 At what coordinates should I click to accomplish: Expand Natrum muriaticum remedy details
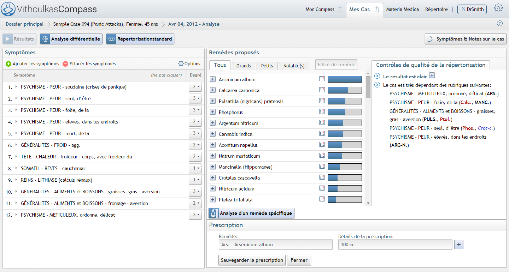pyautogui.click(x=213, y=156)
